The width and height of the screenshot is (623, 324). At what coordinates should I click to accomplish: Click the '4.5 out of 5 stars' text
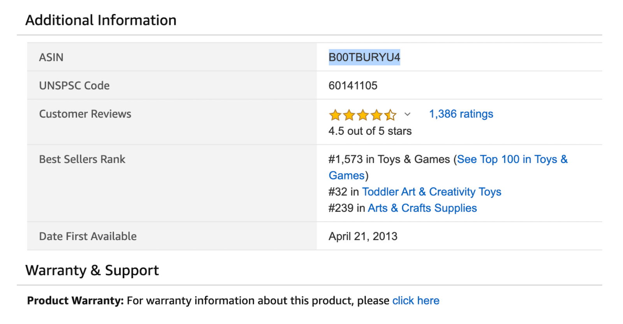(370, 131)
